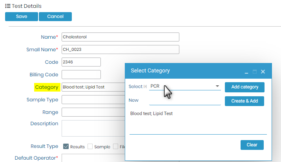Image resolution: width=281 pixels, height=162 pixels.
Task: Click the Test Details list icon
Action: pos(8,6)
